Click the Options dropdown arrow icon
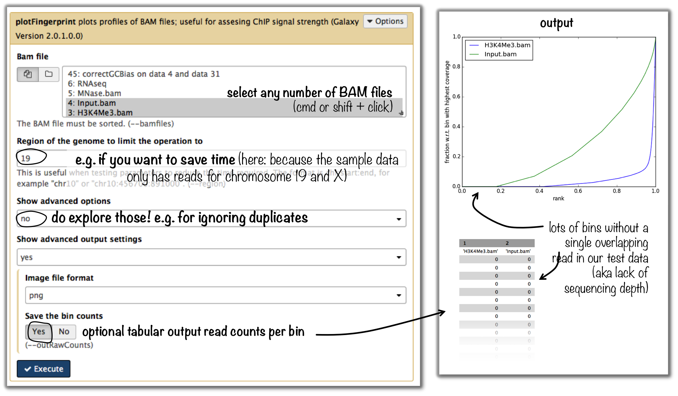Image resolution: width=678 pixels, height=396 pixels. 370,22
